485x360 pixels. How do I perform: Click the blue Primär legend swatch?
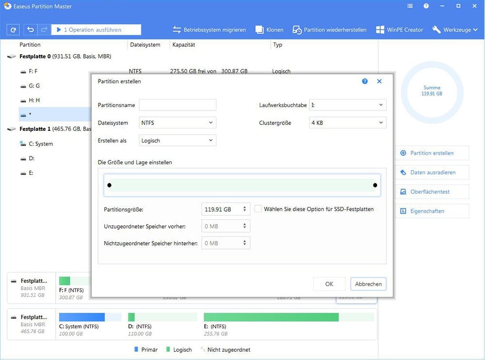(136, 349)
